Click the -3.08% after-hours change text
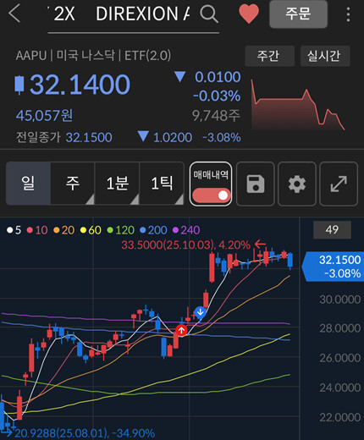Screen dimensions: 364x440 (222, 137)
